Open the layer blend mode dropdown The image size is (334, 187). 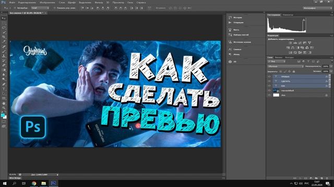285,66
